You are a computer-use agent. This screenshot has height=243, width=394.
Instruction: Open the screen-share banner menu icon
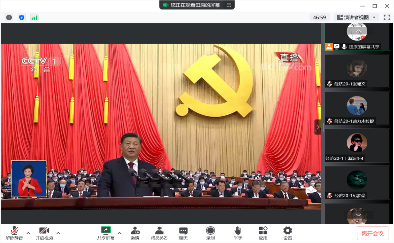(x=229, y=5)
